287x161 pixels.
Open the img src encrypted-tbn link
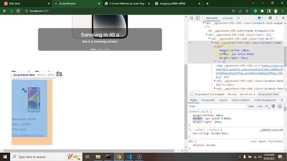[x=249, y=71]
